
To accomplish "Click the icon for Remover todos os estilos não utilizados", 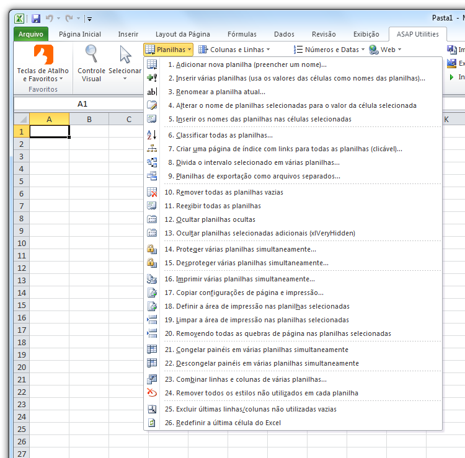I will coord(152,393).
